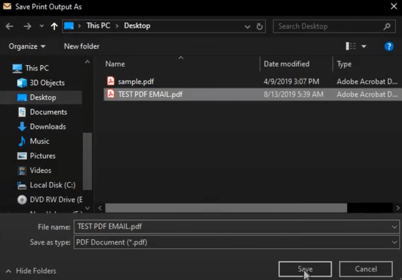Open the Organize dropdown menu
402x280 pixels.
click(27, 46)
